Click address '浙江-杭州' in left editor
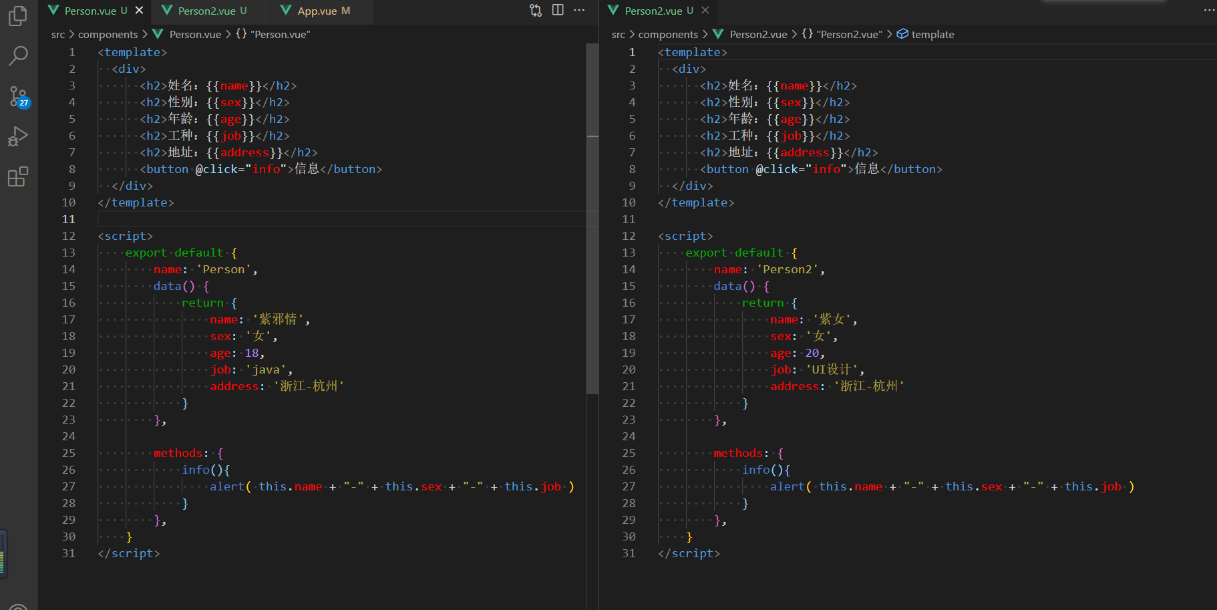Screen dimensions: 1217x610 (x=308, y=386)
